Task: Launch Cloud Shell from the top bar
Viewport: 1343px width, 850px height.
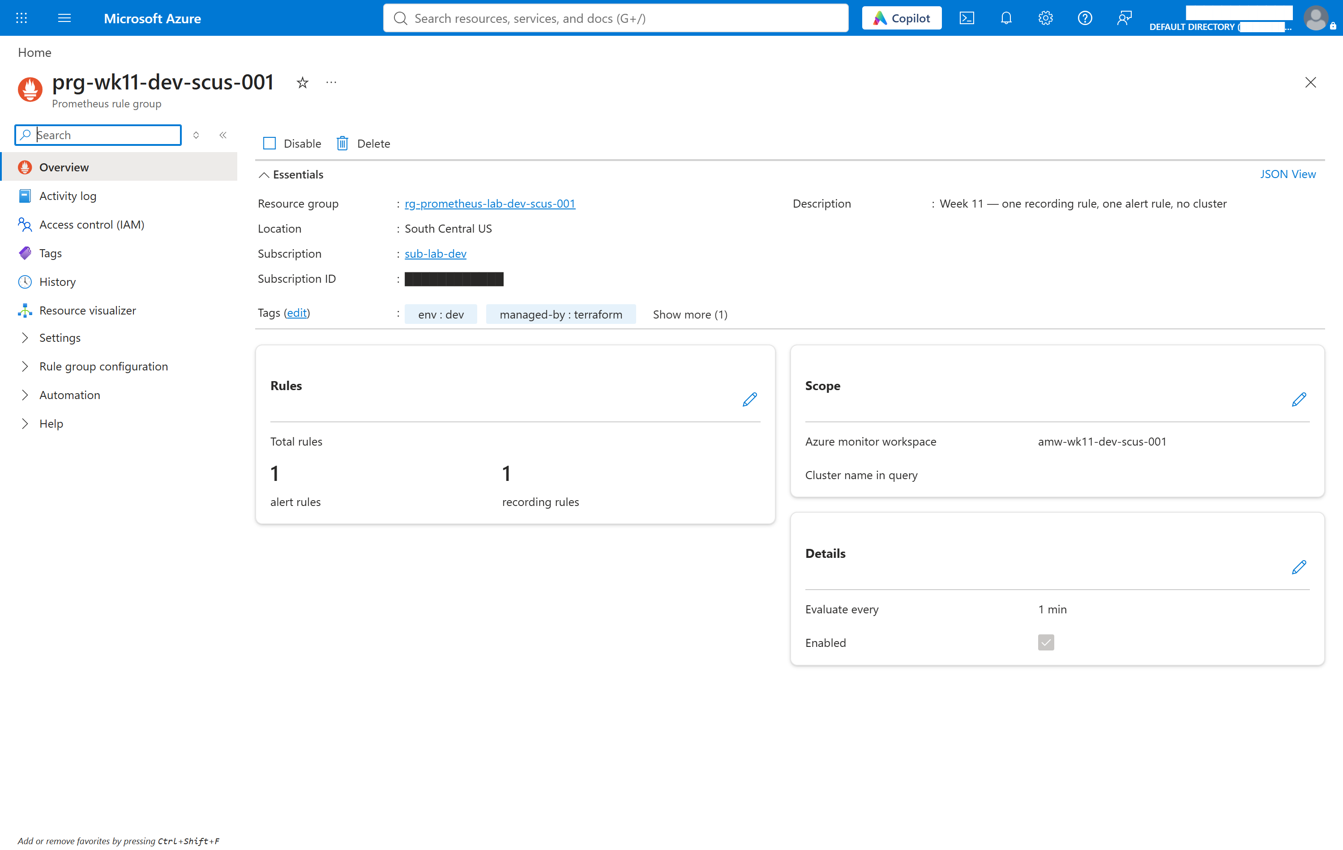Action: [x=967, y=18]
